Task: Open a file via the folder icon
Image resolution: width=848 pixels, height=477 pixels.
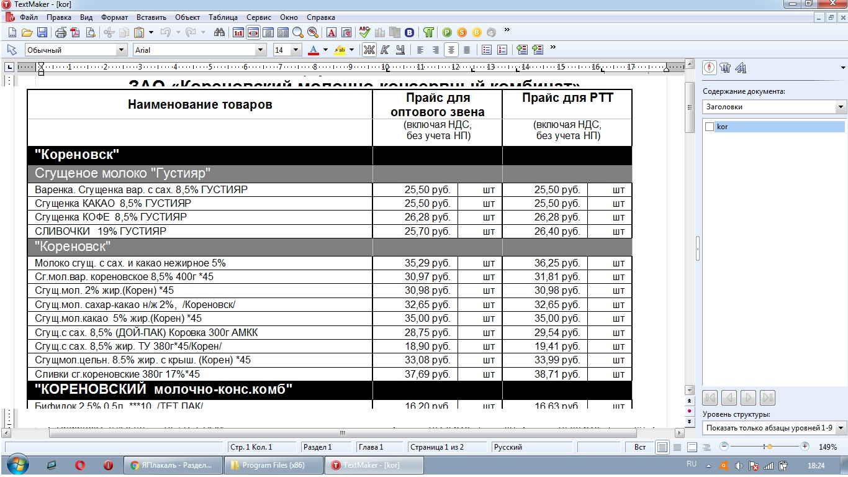Action: click(27, 32)
